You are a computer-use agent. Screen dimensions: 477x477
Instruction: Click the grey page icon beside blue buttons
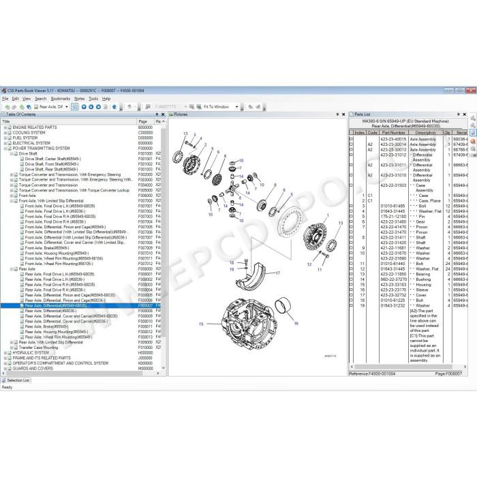(x=106, y=107)
